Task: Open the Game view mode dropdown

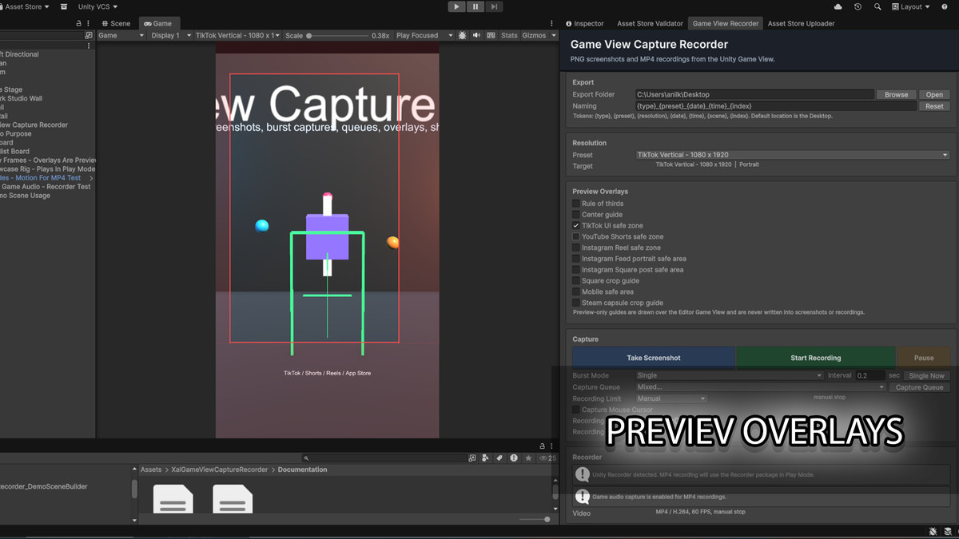Action: pyautogui.click(x=121, y=35)
